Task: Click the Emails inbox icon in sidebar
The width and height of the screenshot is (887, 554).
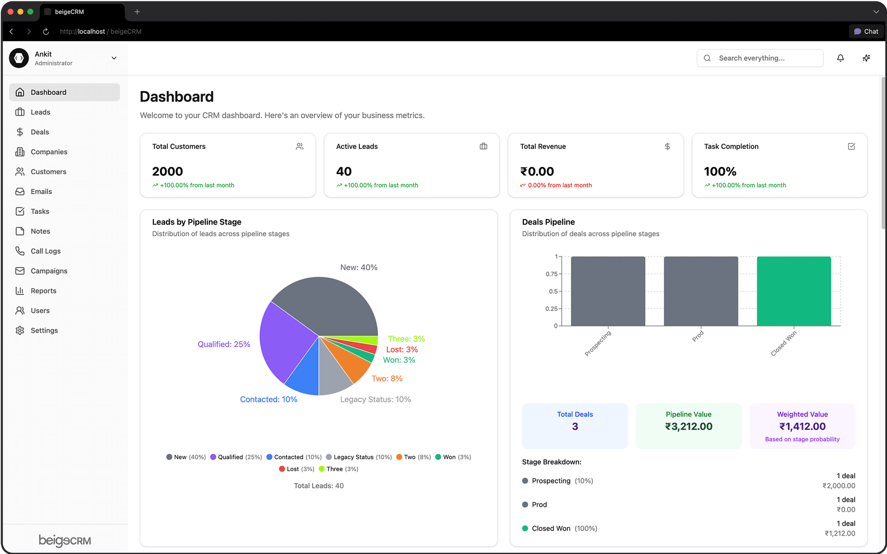Action: [20, 192]
